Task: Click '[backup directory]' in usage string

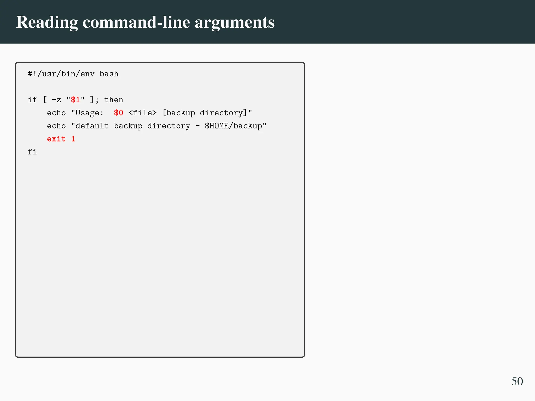Action: [x=205, y=113]
